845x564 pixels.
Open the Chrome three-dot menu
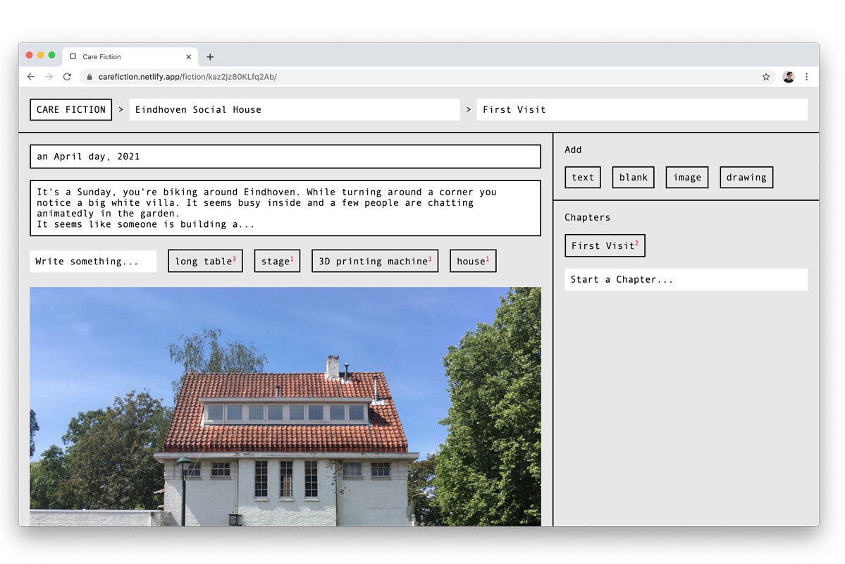click(x=807, y=77)
